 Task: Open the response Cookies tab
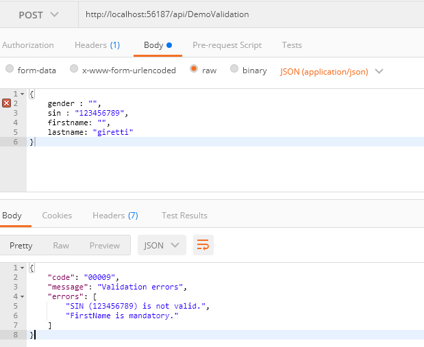[x=57, y=215]
